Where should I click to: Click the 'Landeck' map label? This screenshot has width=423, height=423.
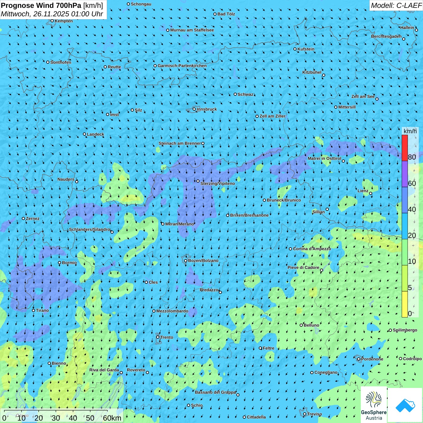pos(95,134)
